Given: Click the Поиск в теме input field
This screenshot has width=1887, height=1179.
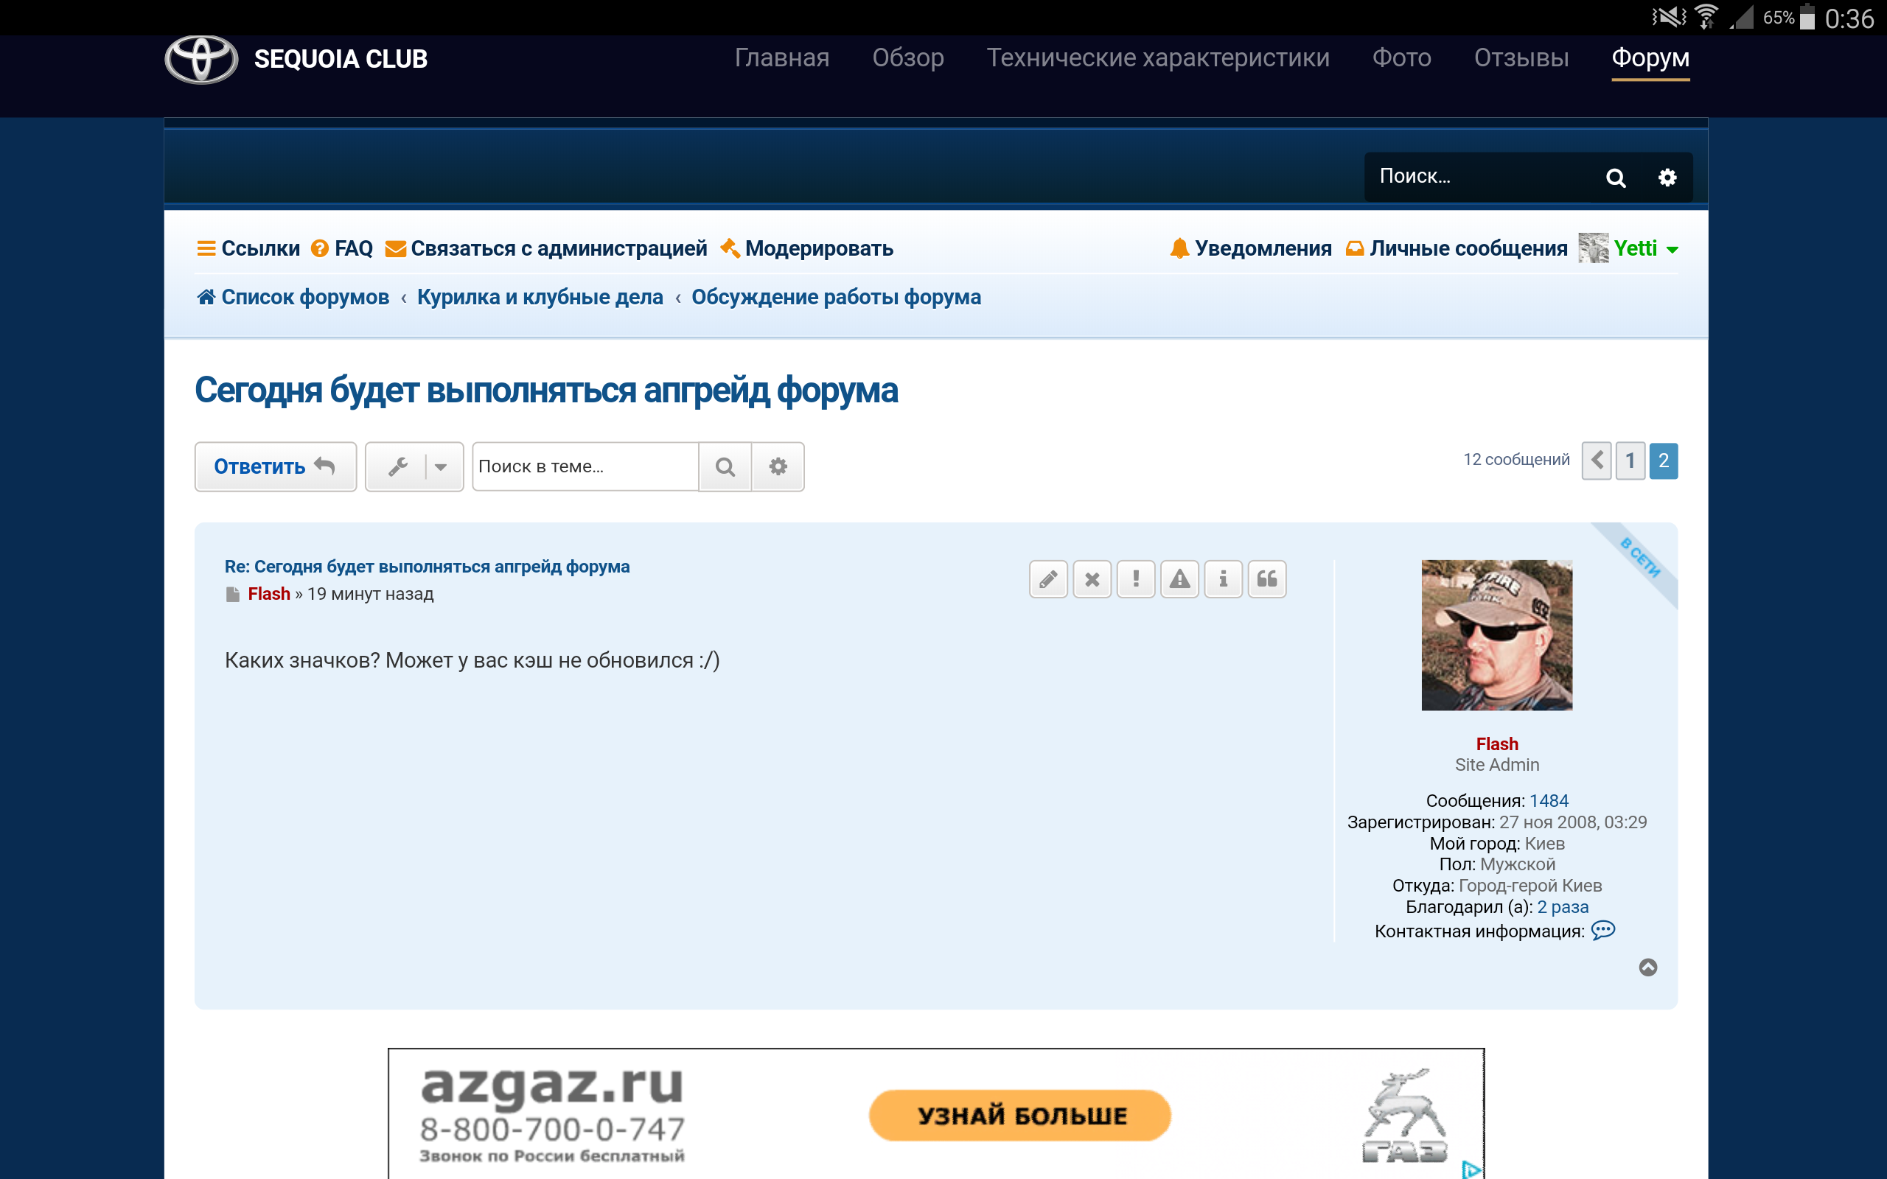Looking at the screenshot, I should (x=585, y=466).
